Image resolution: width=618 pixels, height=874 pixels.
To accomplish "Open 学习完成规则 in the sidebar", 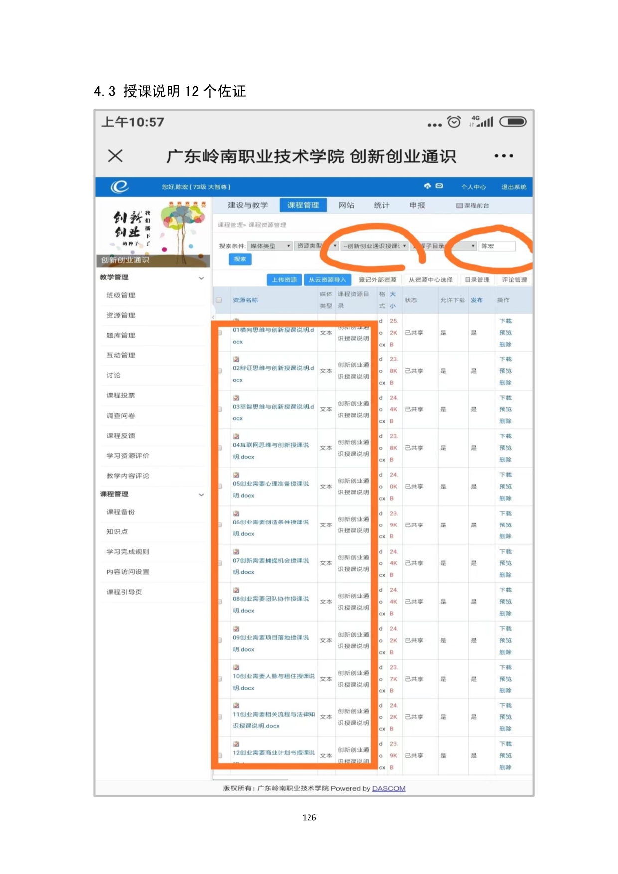I will pos(128,552).
